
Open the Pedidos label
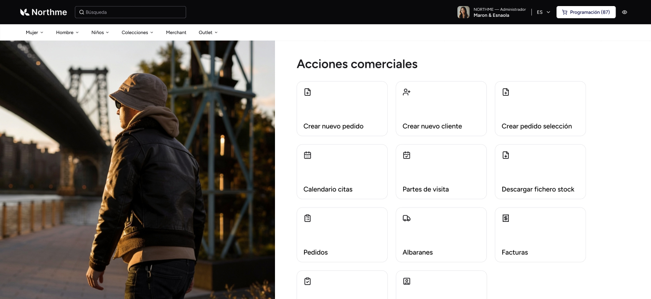316,252
